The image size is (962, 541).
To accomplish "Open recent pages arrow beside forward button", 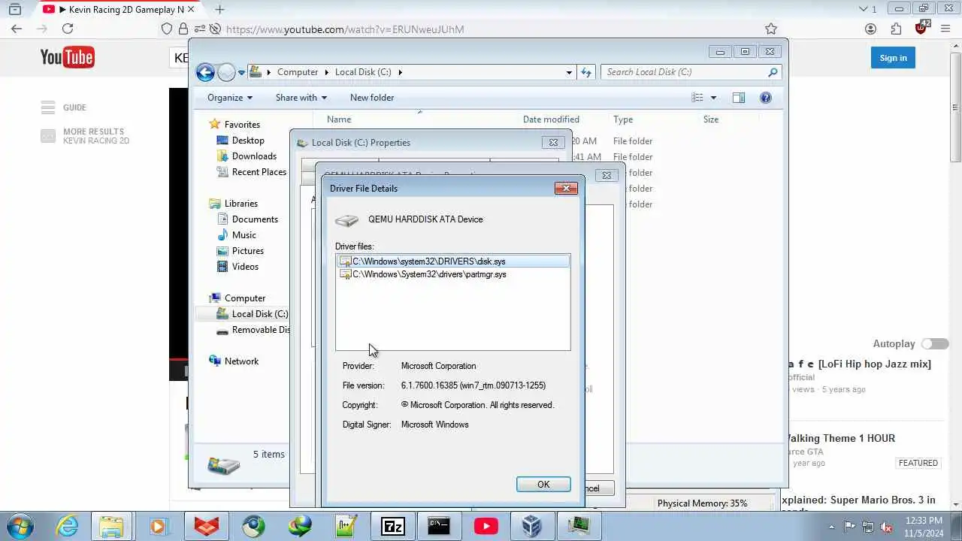I will click(241, 72).
